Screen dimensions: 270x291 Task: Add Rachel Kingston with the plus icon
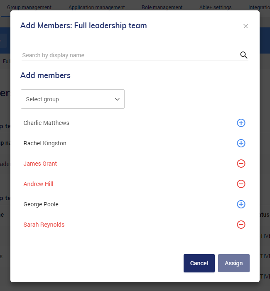tap(241, 143)
